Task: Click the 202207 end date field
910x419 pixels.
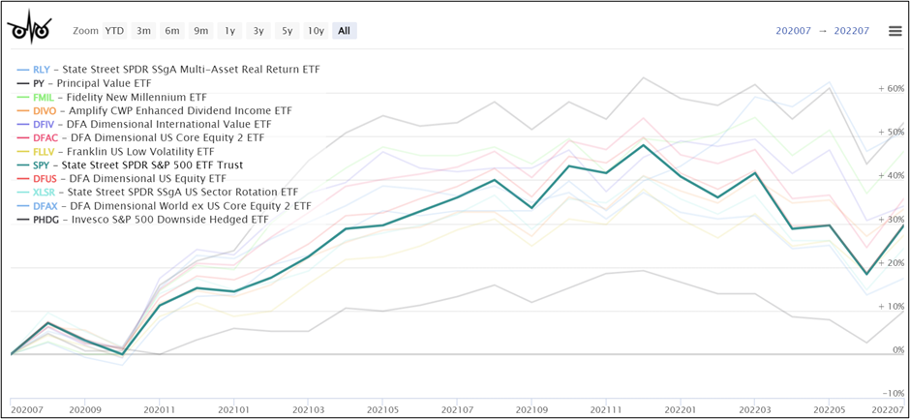Action: 851,31
